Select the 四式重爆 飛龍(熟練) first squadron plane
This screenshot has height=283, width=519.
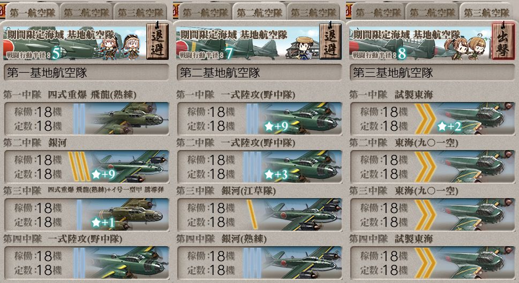pyautogui.click(x=87, y=119)
